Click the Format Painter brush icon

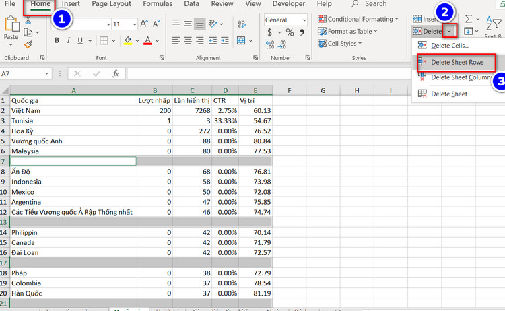28,45
